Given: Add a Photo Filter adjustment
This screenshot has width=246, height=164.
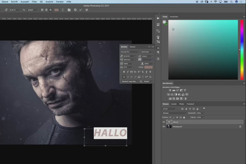Looking at the screenshot, I should pyautogui.click(x=179, y=94).
